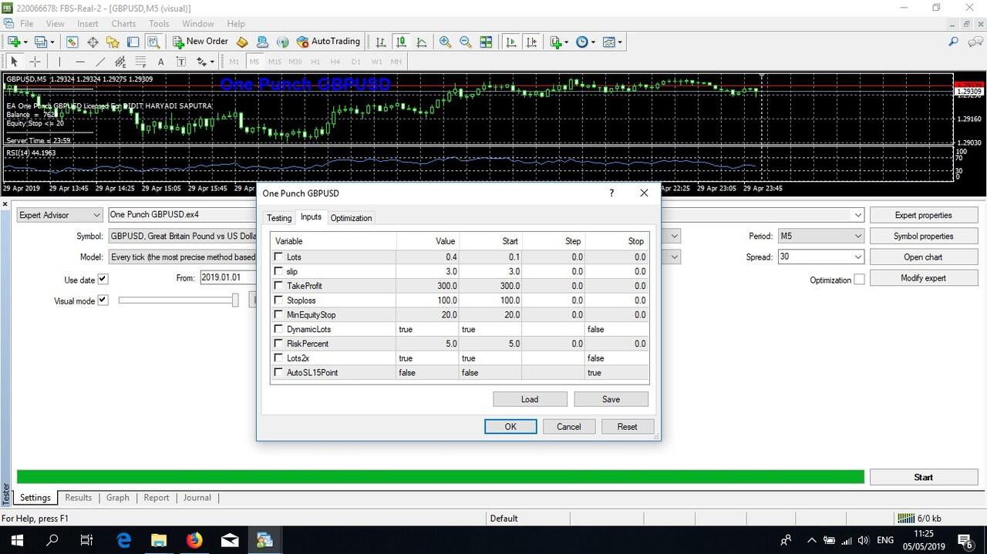Open the MetaEditor book icon
The image size is (987, 554).
(242, 42)
